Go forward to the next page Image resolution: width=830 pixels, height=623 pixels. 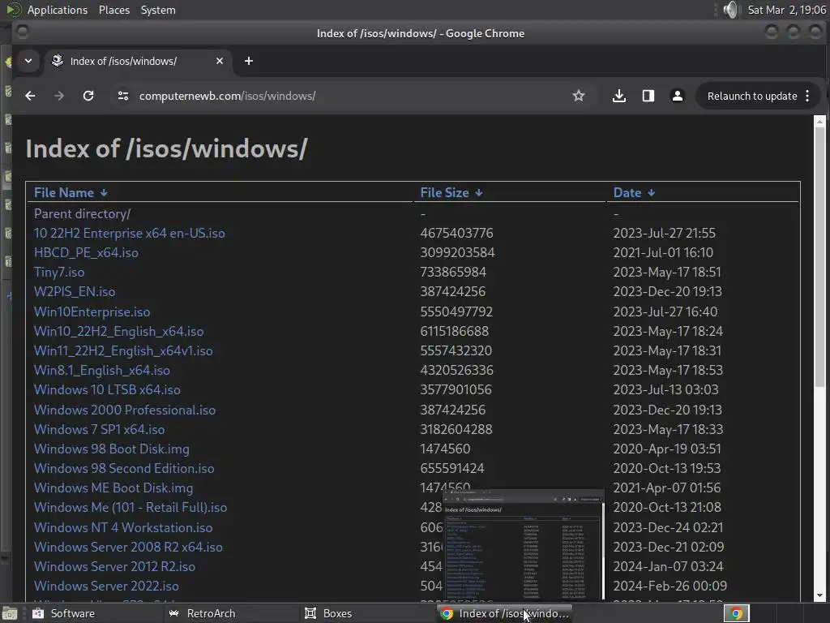click(59, 96)
